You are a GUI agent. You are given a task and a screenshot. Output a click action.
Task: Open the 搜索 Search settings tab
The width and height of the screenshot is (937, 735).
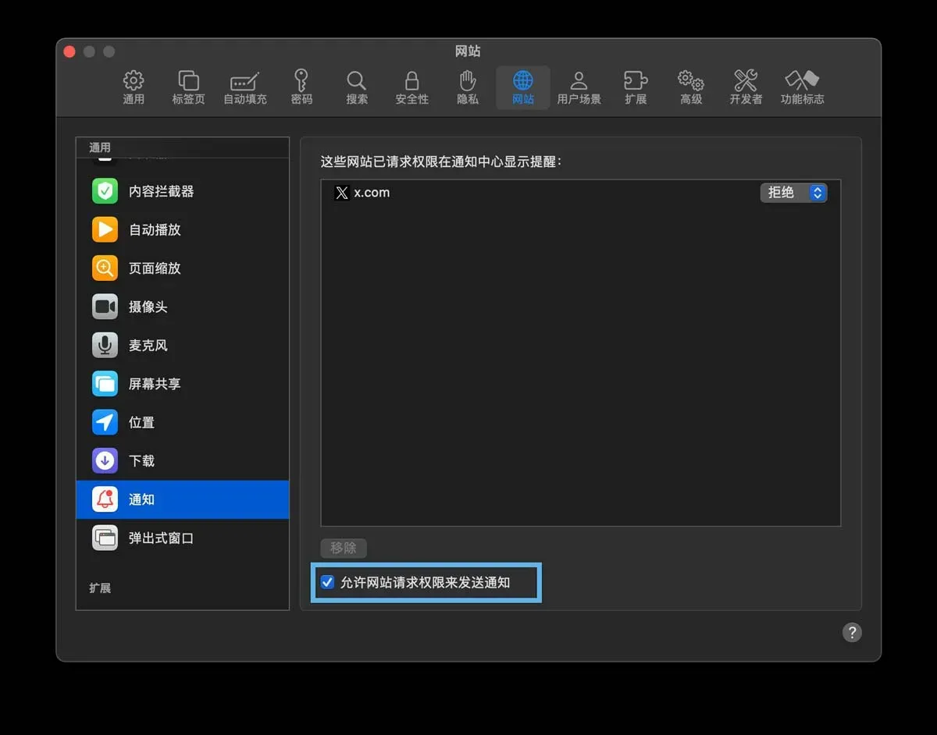coord(357,87)
